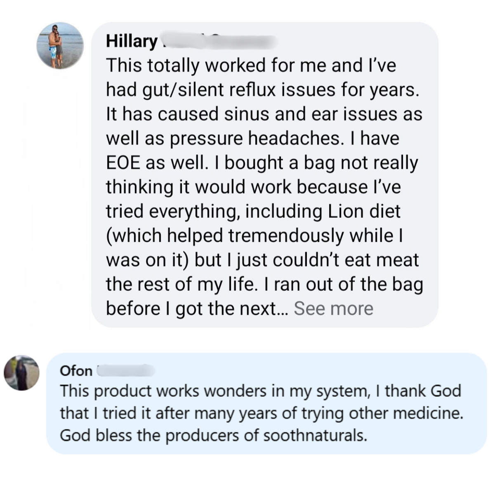Expand Hillary's comment with See more
This screenshot has width=495, height=495.
[333, 308]
